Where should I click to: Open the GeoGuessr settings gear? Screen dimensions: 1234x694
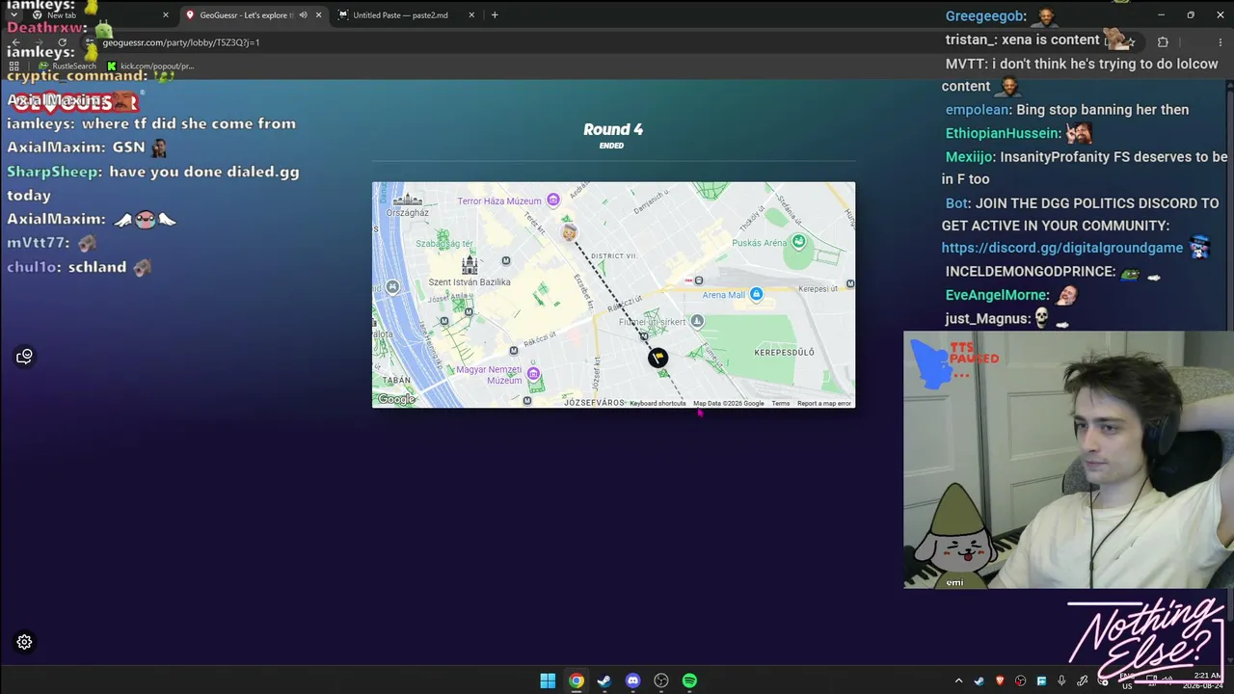pos(25,642)
